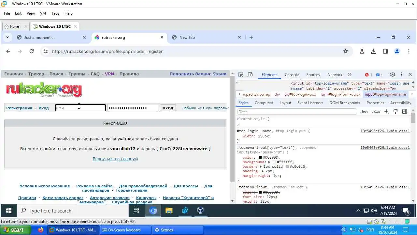Click 'Забыли имя или пароль?' link

[205, 108]
